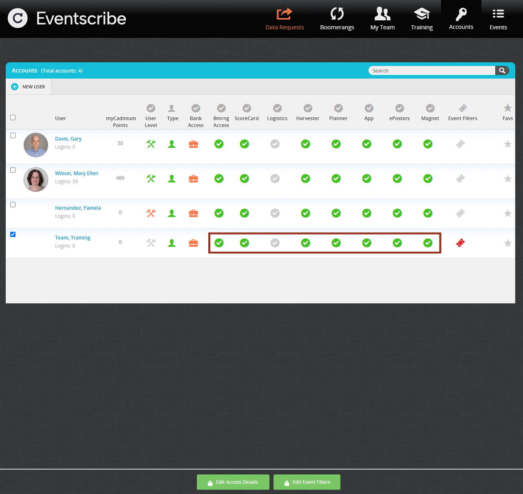This screenshot has width=523, height=494.
Task: Click Team, Training bank access briefcase
Action: pos(194,243)
